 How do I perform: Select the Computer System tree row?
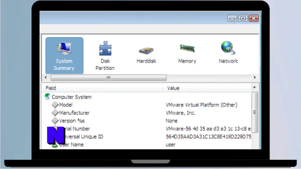[147, 97]
